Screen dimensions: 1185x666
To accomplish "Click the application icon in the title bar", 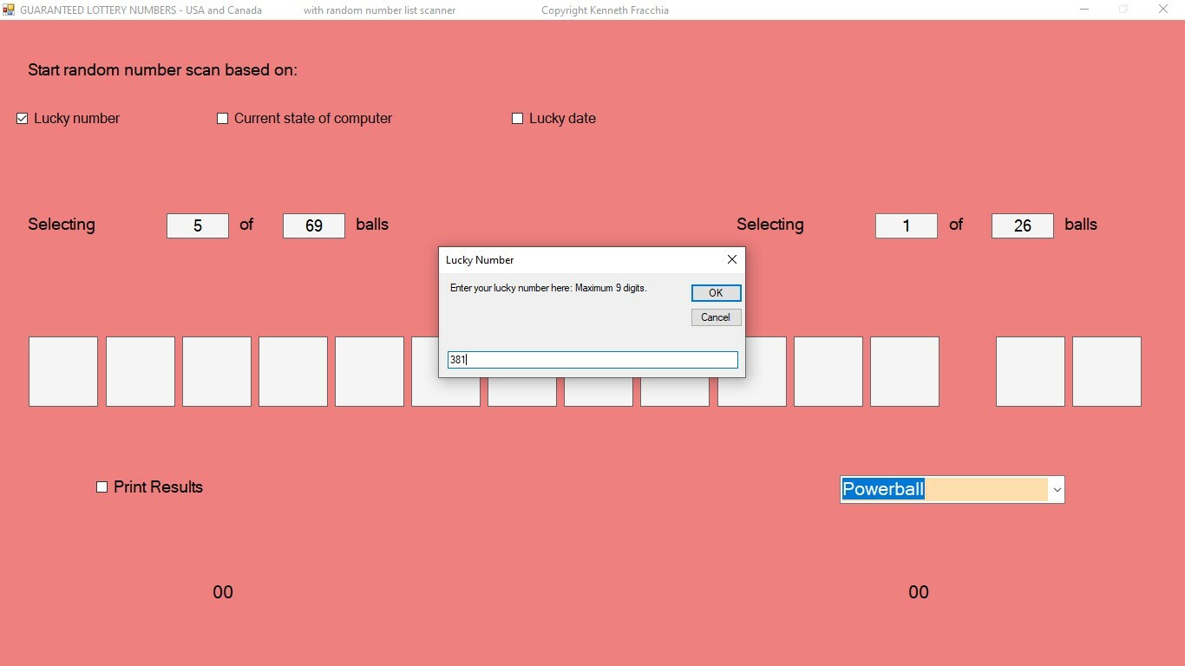I will 9,10.
